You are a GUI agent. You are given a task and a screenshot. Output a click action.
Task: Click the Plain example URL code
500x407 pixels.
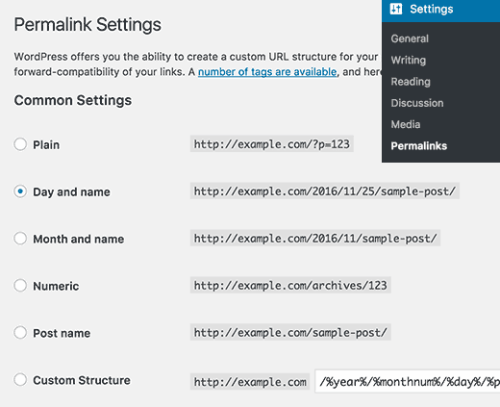tap(272, 144)
